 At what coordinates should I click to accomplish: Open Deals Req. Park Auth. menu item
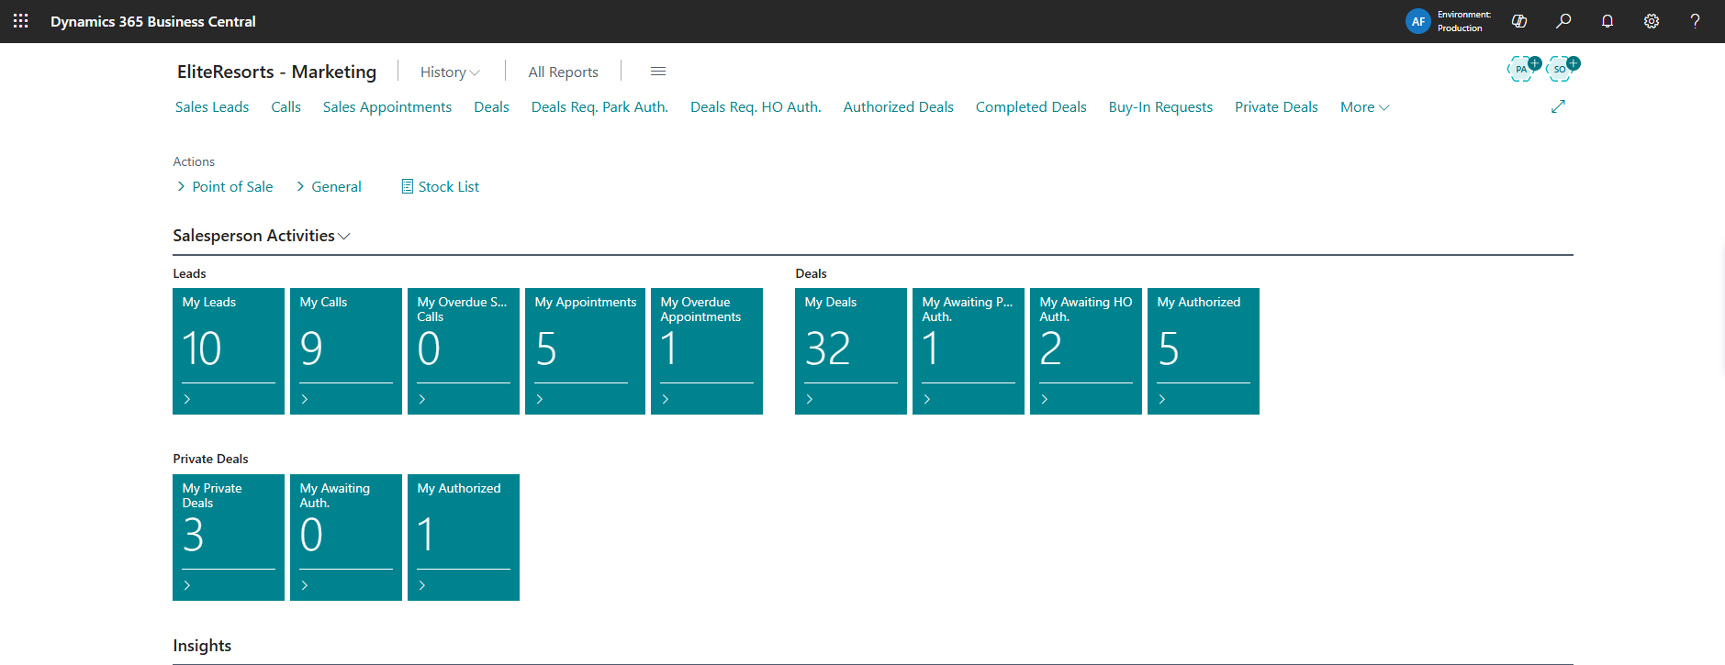[599, 107]
